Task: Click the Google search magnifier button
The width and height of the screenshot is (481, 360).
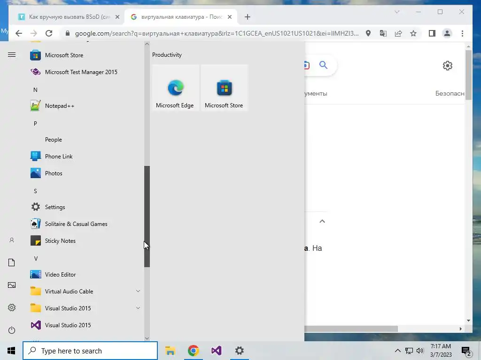Action: [x=323, y=65]
